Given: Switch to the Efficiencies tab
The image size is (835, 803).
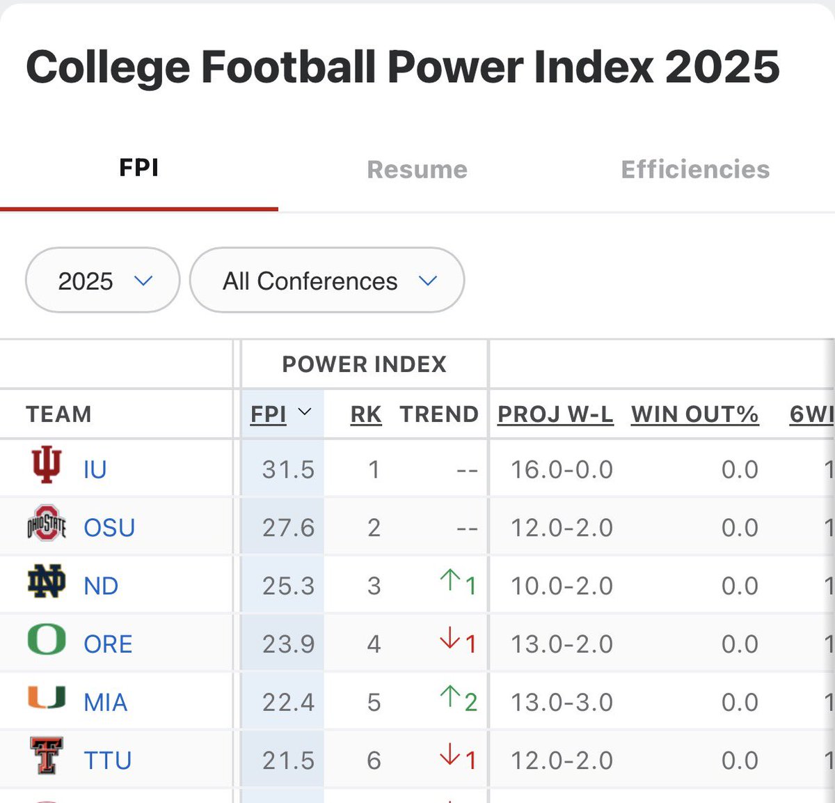Looking at the screenshot, I should [695, 169].
